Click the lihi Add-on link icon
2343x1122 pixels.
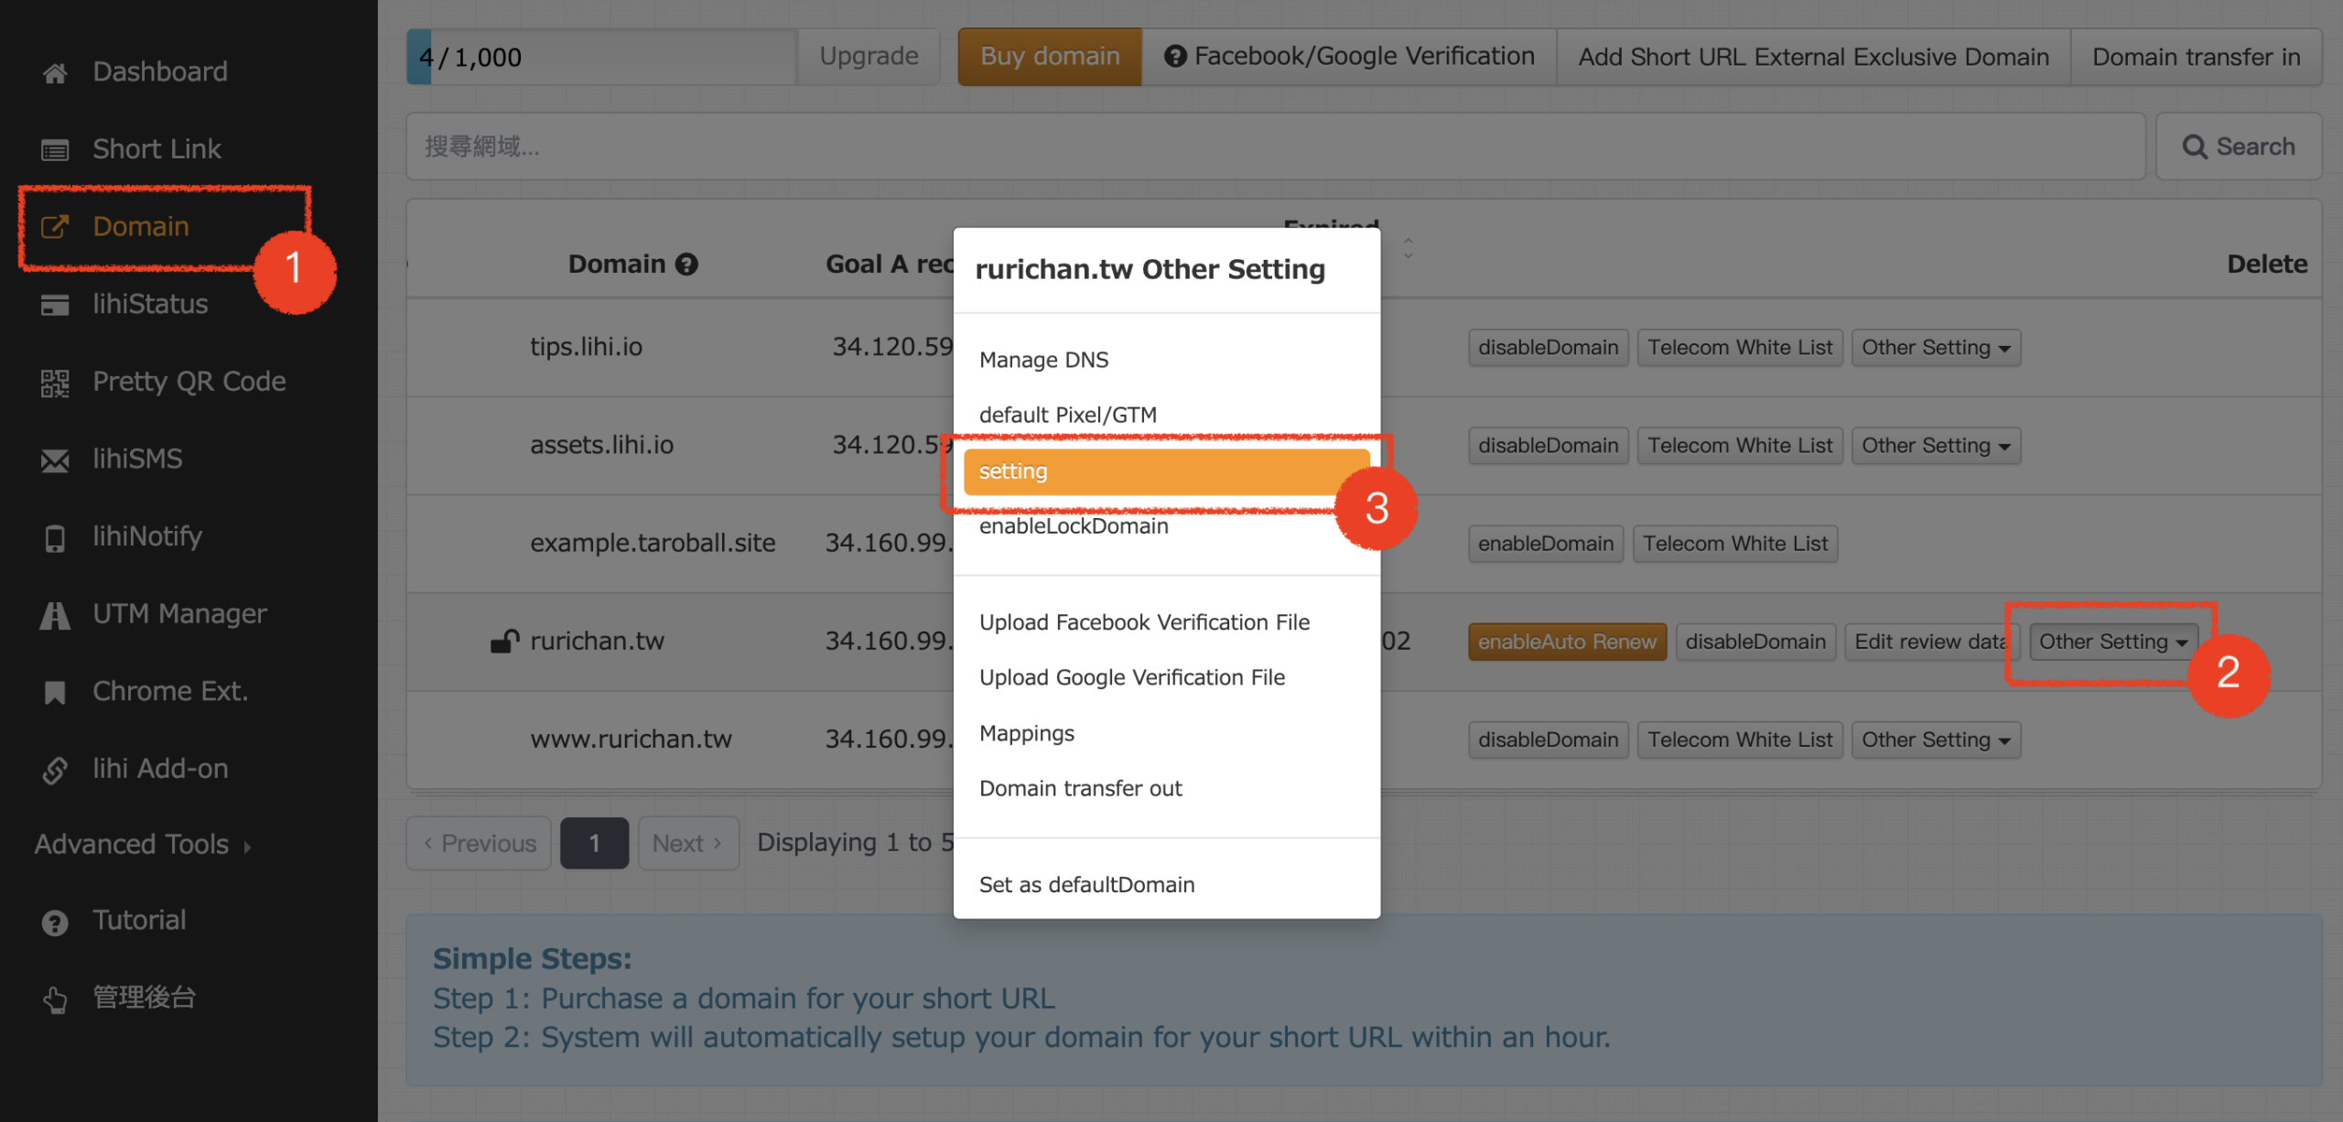55,770
